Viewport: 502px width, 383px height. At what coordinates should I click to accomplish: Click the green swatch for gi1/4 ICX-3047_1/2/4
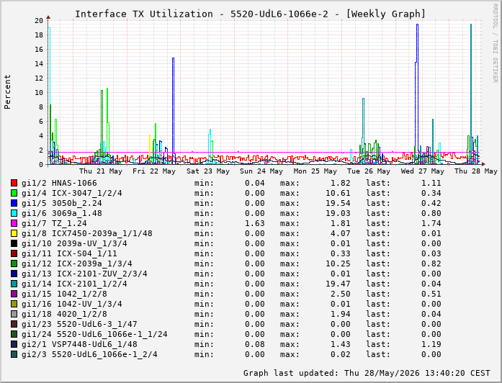[14, 193]
